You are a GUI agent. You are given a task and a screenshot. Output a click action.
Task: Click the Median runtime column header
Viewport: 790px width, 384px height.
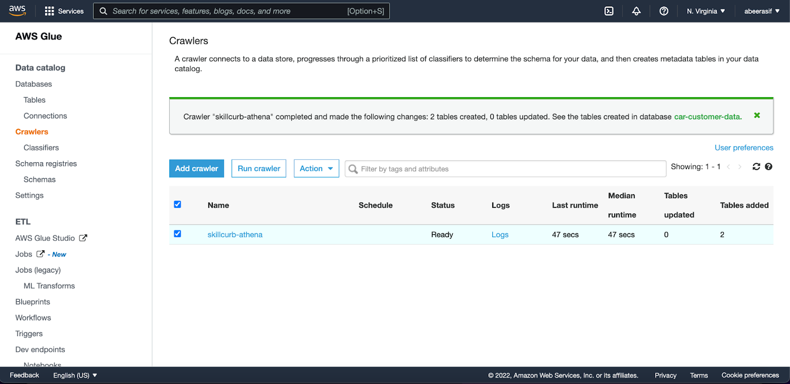(x=622, y=205)
